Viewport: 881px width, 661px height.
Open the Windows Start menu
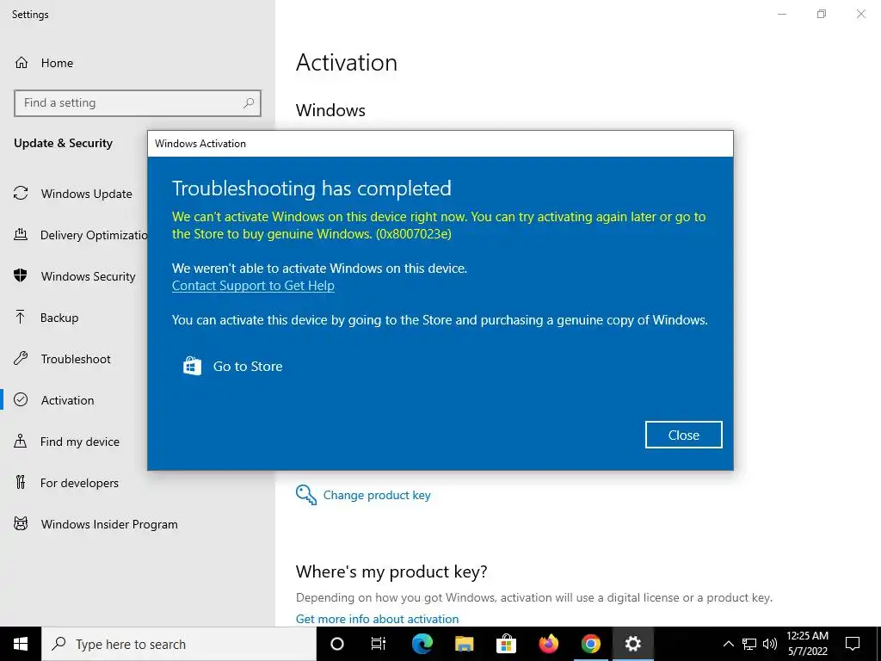coord(21,644)
